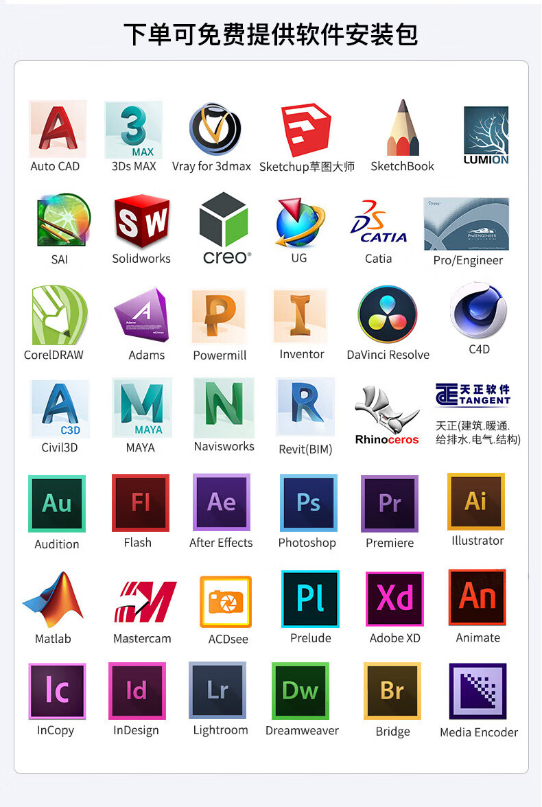Image resolution: width=542 pixels, height=807 pixels.
Task: Click the 'Revit(BIM)' label text
Action: tap(305, 449)
